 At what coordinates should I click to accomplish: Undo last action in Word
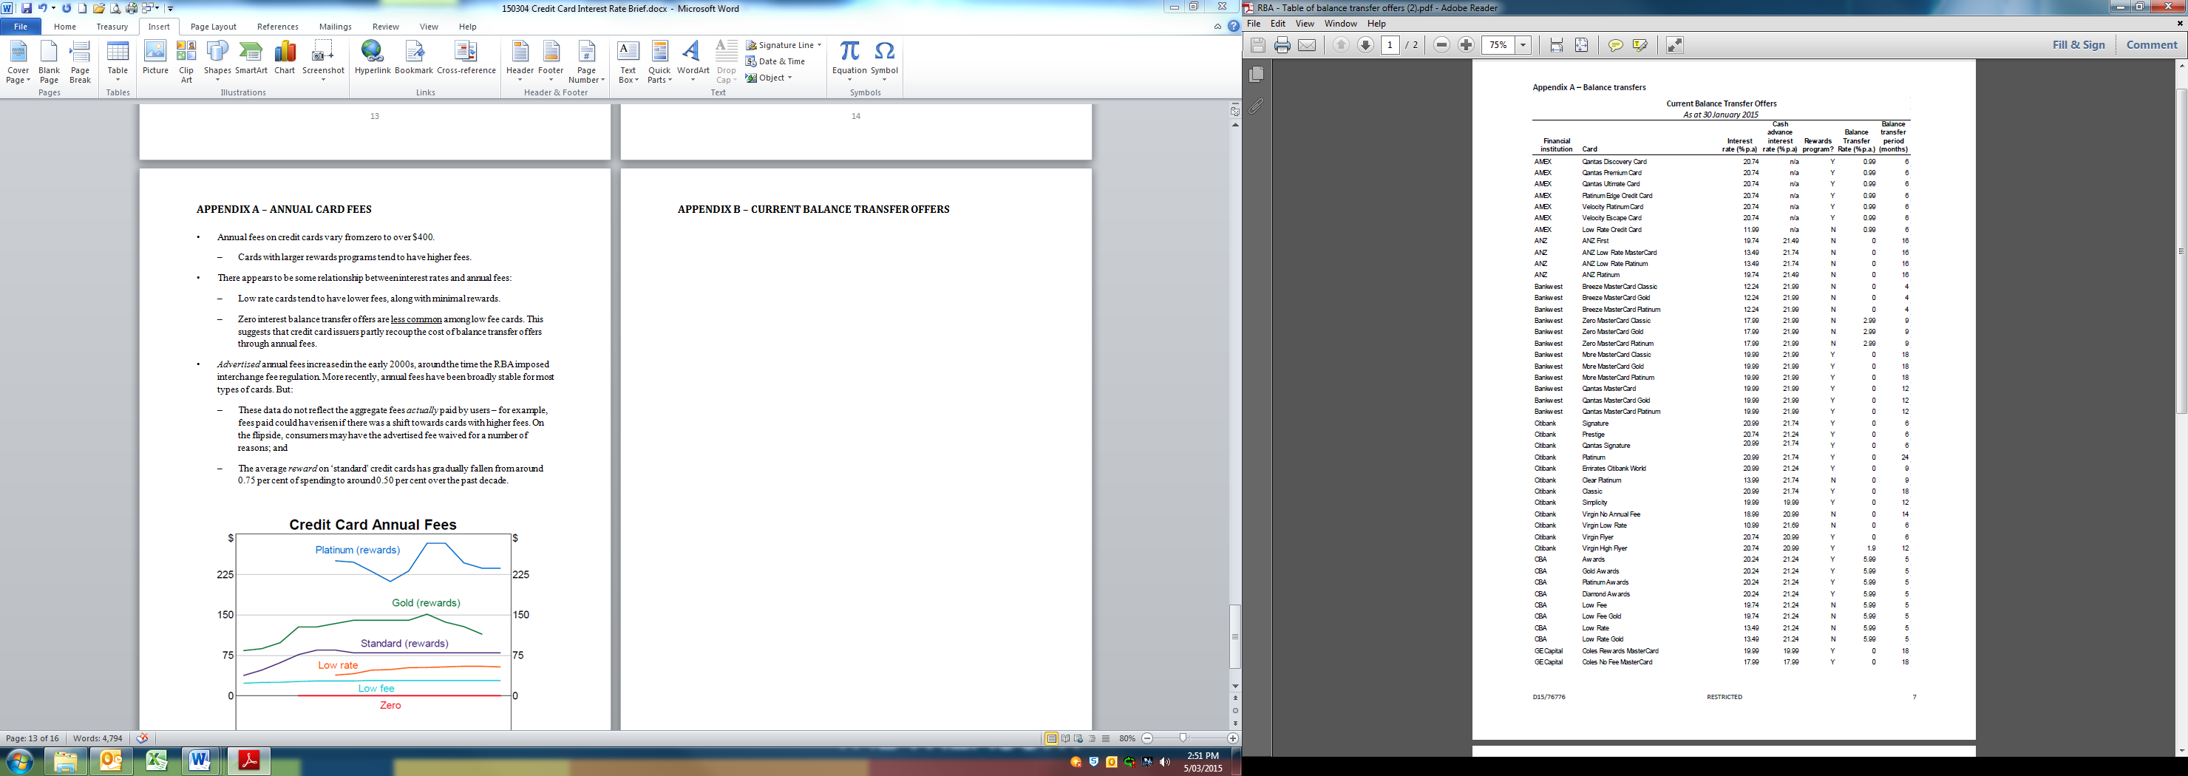[x=41, y=8]
